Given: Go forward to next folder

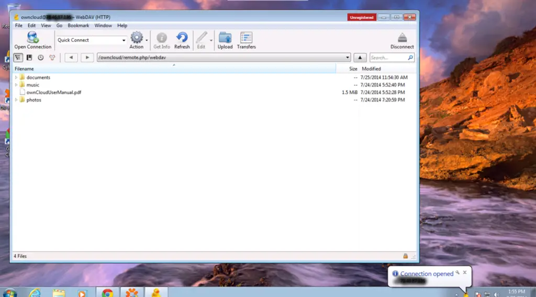Looking at the screenshot, I should tap(87, 58).
